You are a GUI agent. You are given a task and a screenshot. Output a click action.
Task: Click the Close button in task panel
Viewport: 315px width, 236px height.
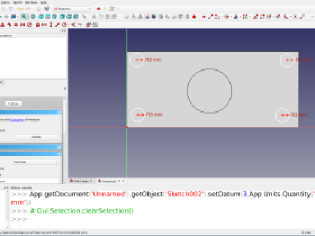tap(13, 104)
